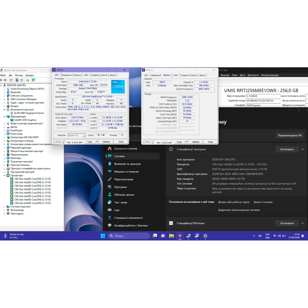Click the Back arrow in Device Manager toolbar

pos(1,80)
